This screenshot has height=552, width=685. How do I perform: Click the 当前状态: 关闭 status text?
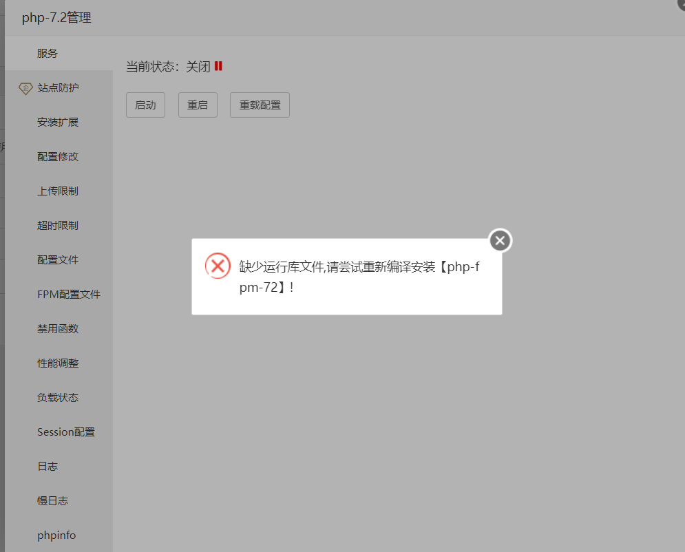coord(168,66)
